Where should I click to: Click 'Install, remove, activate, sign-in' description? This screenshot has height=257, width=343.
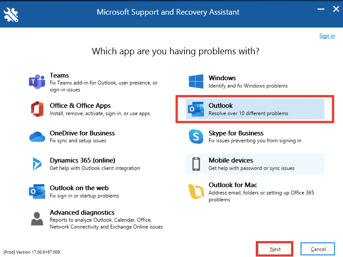pyautogui.click(x=100, y=113)
